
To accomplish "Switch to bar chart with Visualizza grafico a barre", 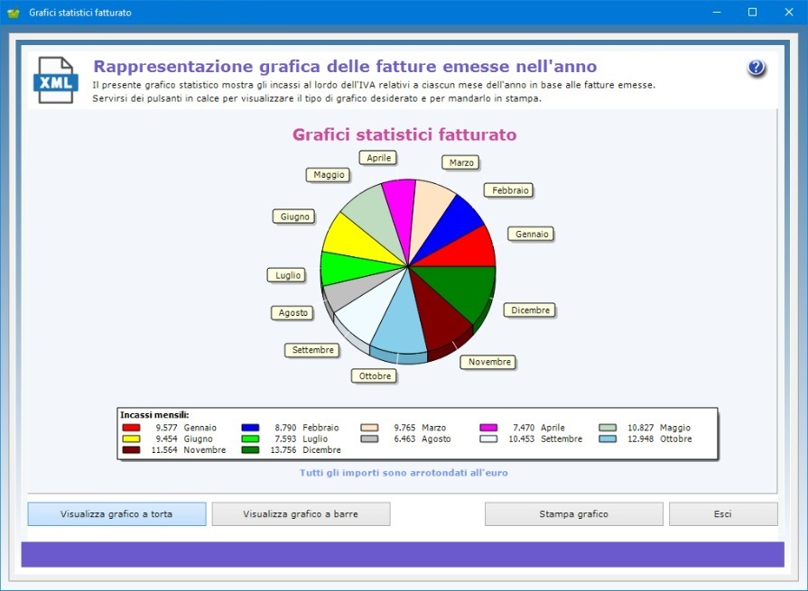I will 301,513.
